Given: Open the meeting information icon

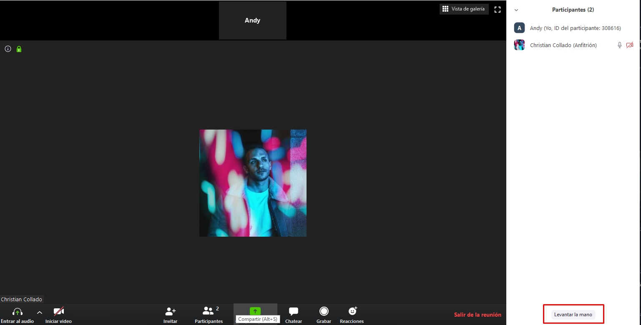Looking at the screenshot, I should pos(8,49).
